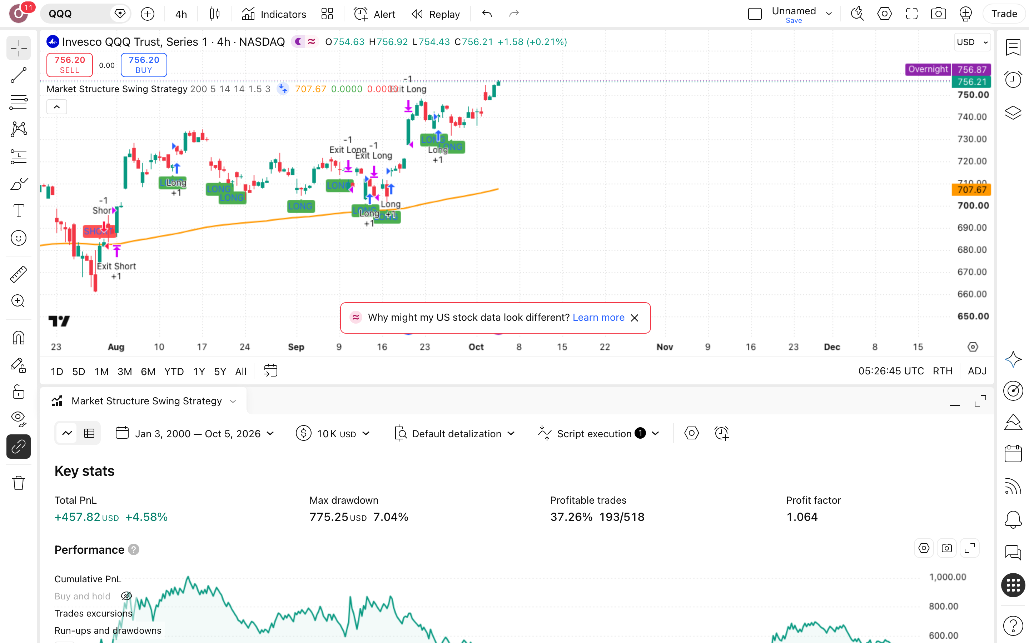Screen dimensions: 1029x643
Task: Open the Fibonacci retracement tools
Action: point(18,102)
